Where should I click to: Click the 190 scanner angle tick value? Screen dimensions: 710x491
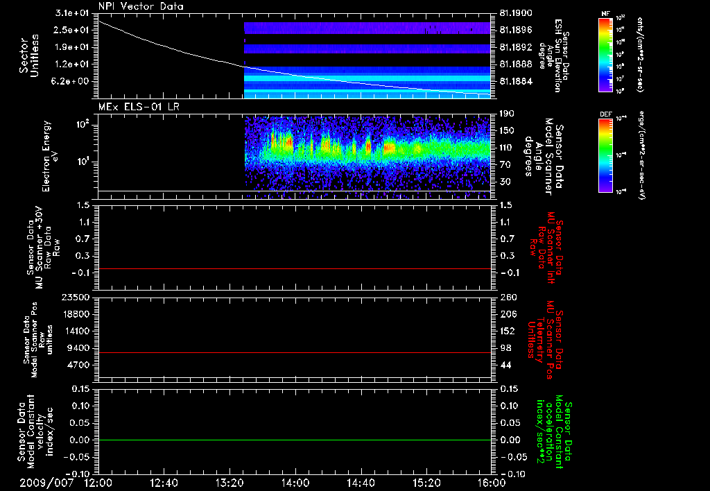point(507,113)
